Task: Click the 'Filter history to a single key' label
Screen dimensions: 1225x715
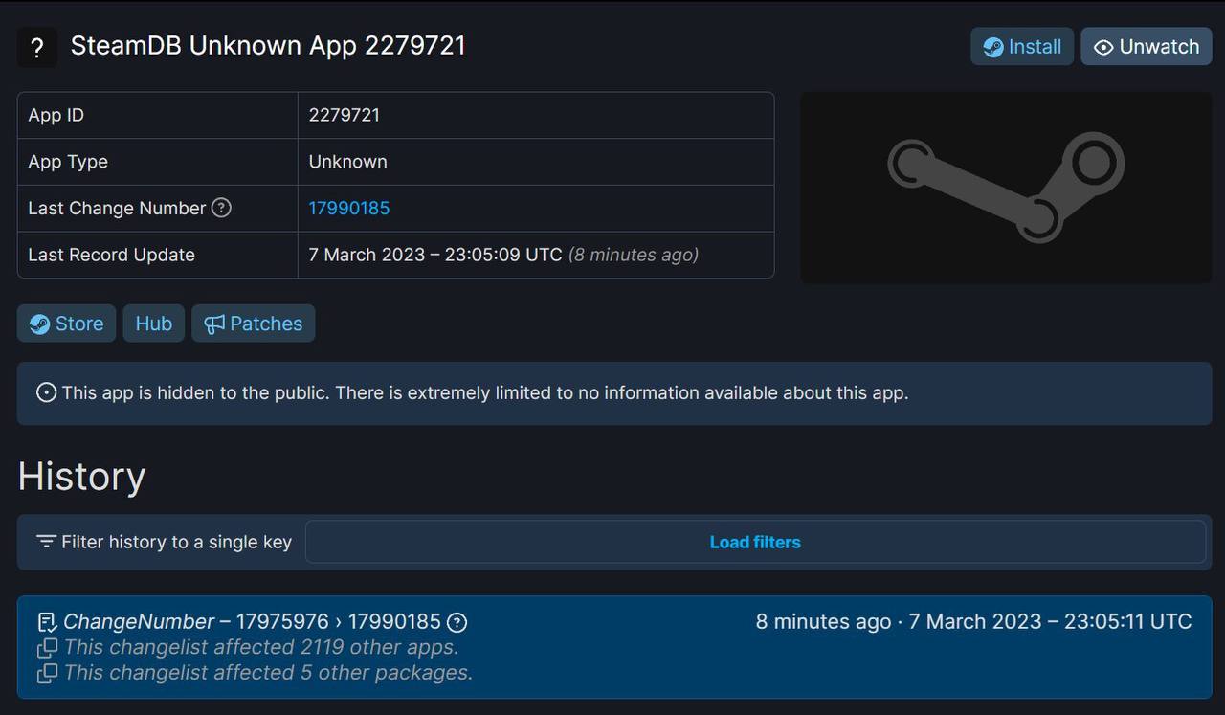Action: coord(176,542)
